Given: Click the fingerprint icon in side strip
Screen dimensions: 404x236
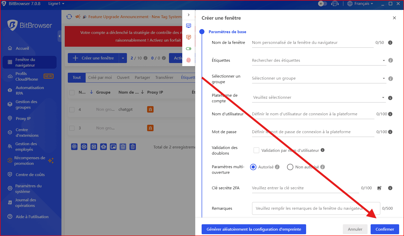Looking at the screenshot, I should coord(189,60).
